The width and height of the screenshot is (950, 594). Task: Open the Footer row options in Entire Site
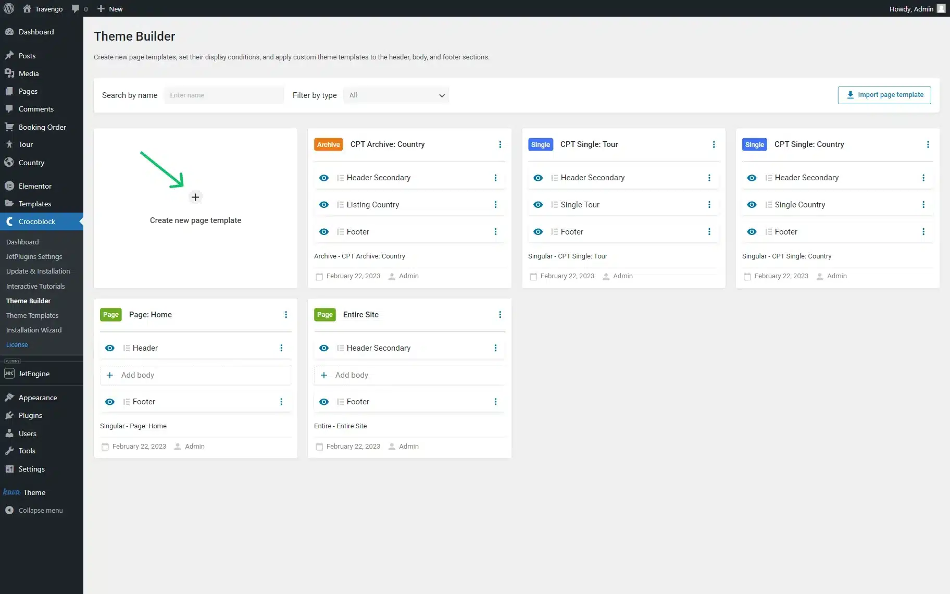[495, 402]
